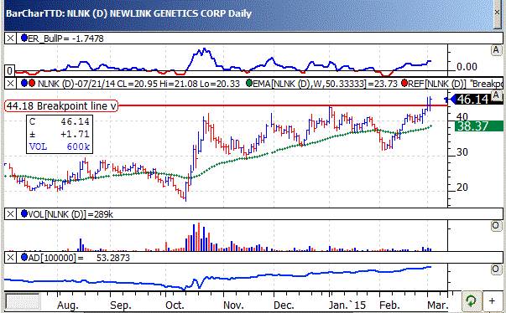Click the blue AD[100000] legend dot
This screenshot has height=313, width=506.
point(23,257)
